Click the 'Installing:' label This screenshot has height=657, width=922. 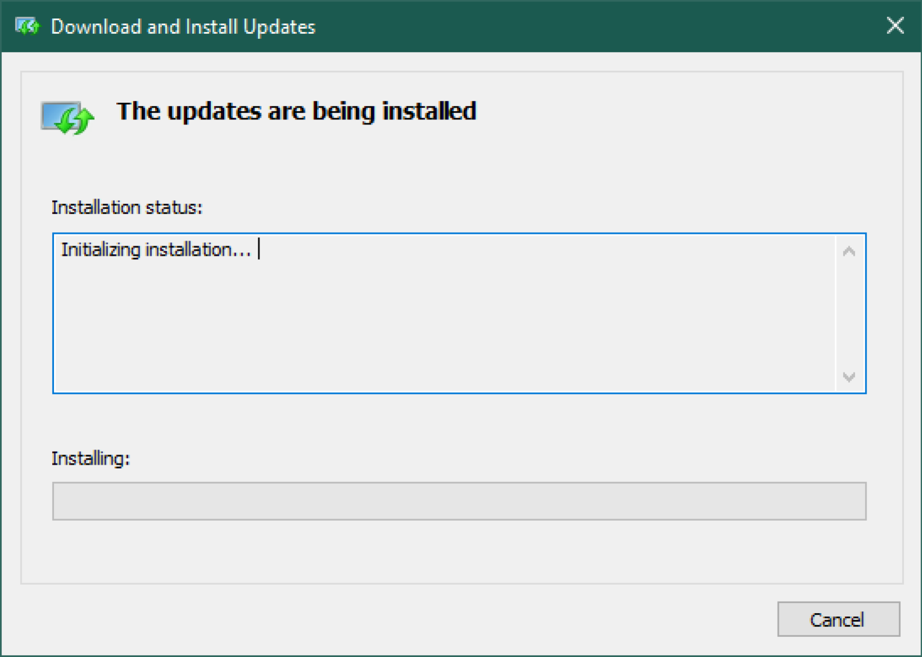[91, 459]
